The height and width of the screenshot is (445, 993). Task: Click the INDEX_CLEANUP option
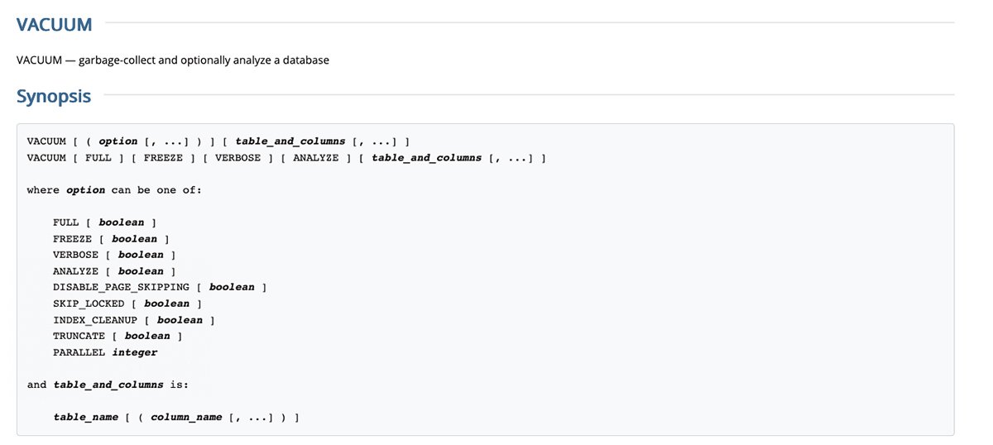[94, 320]
